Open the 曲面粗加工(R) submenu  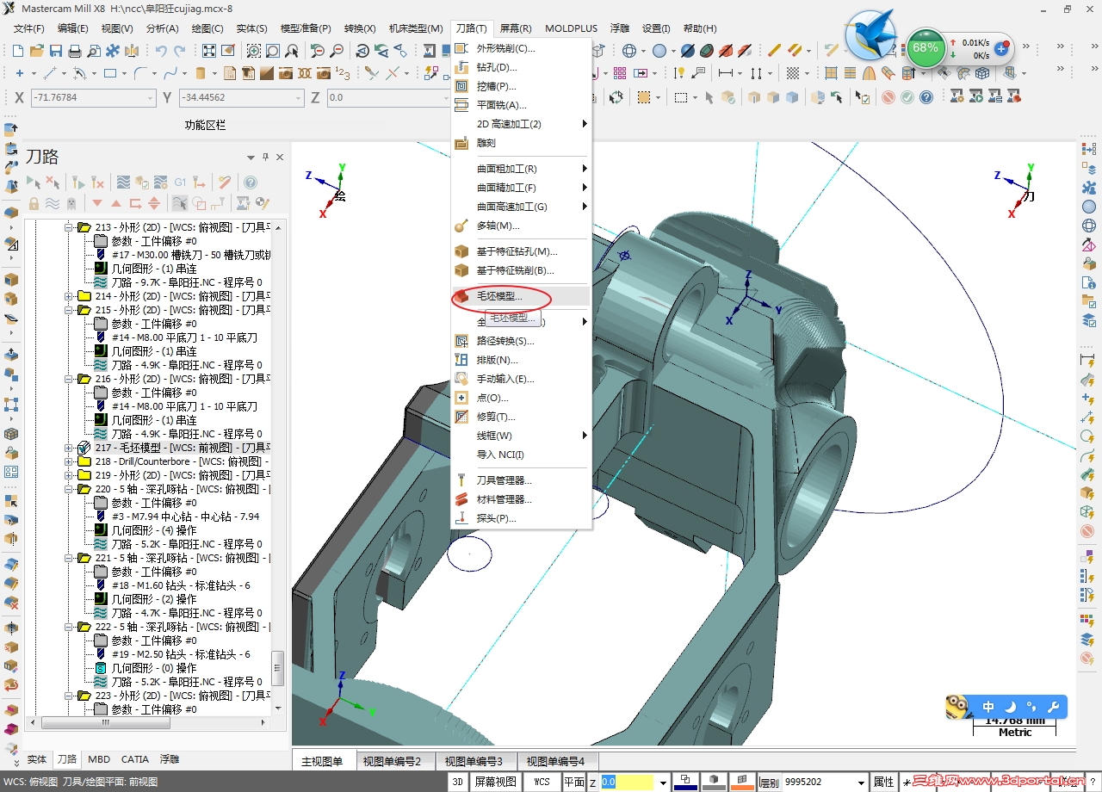point(521,169)
